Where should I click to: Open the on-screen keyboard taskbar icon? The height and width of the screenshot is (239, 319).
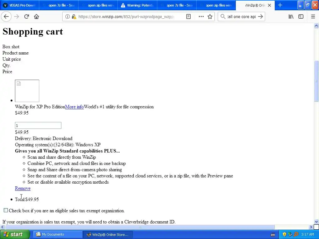click(273, 235)
